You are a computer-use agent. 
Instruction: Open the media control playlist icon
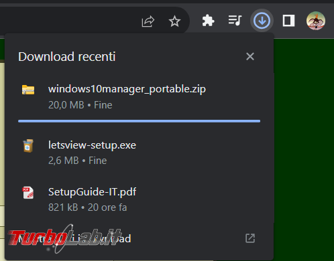[235, 21]
